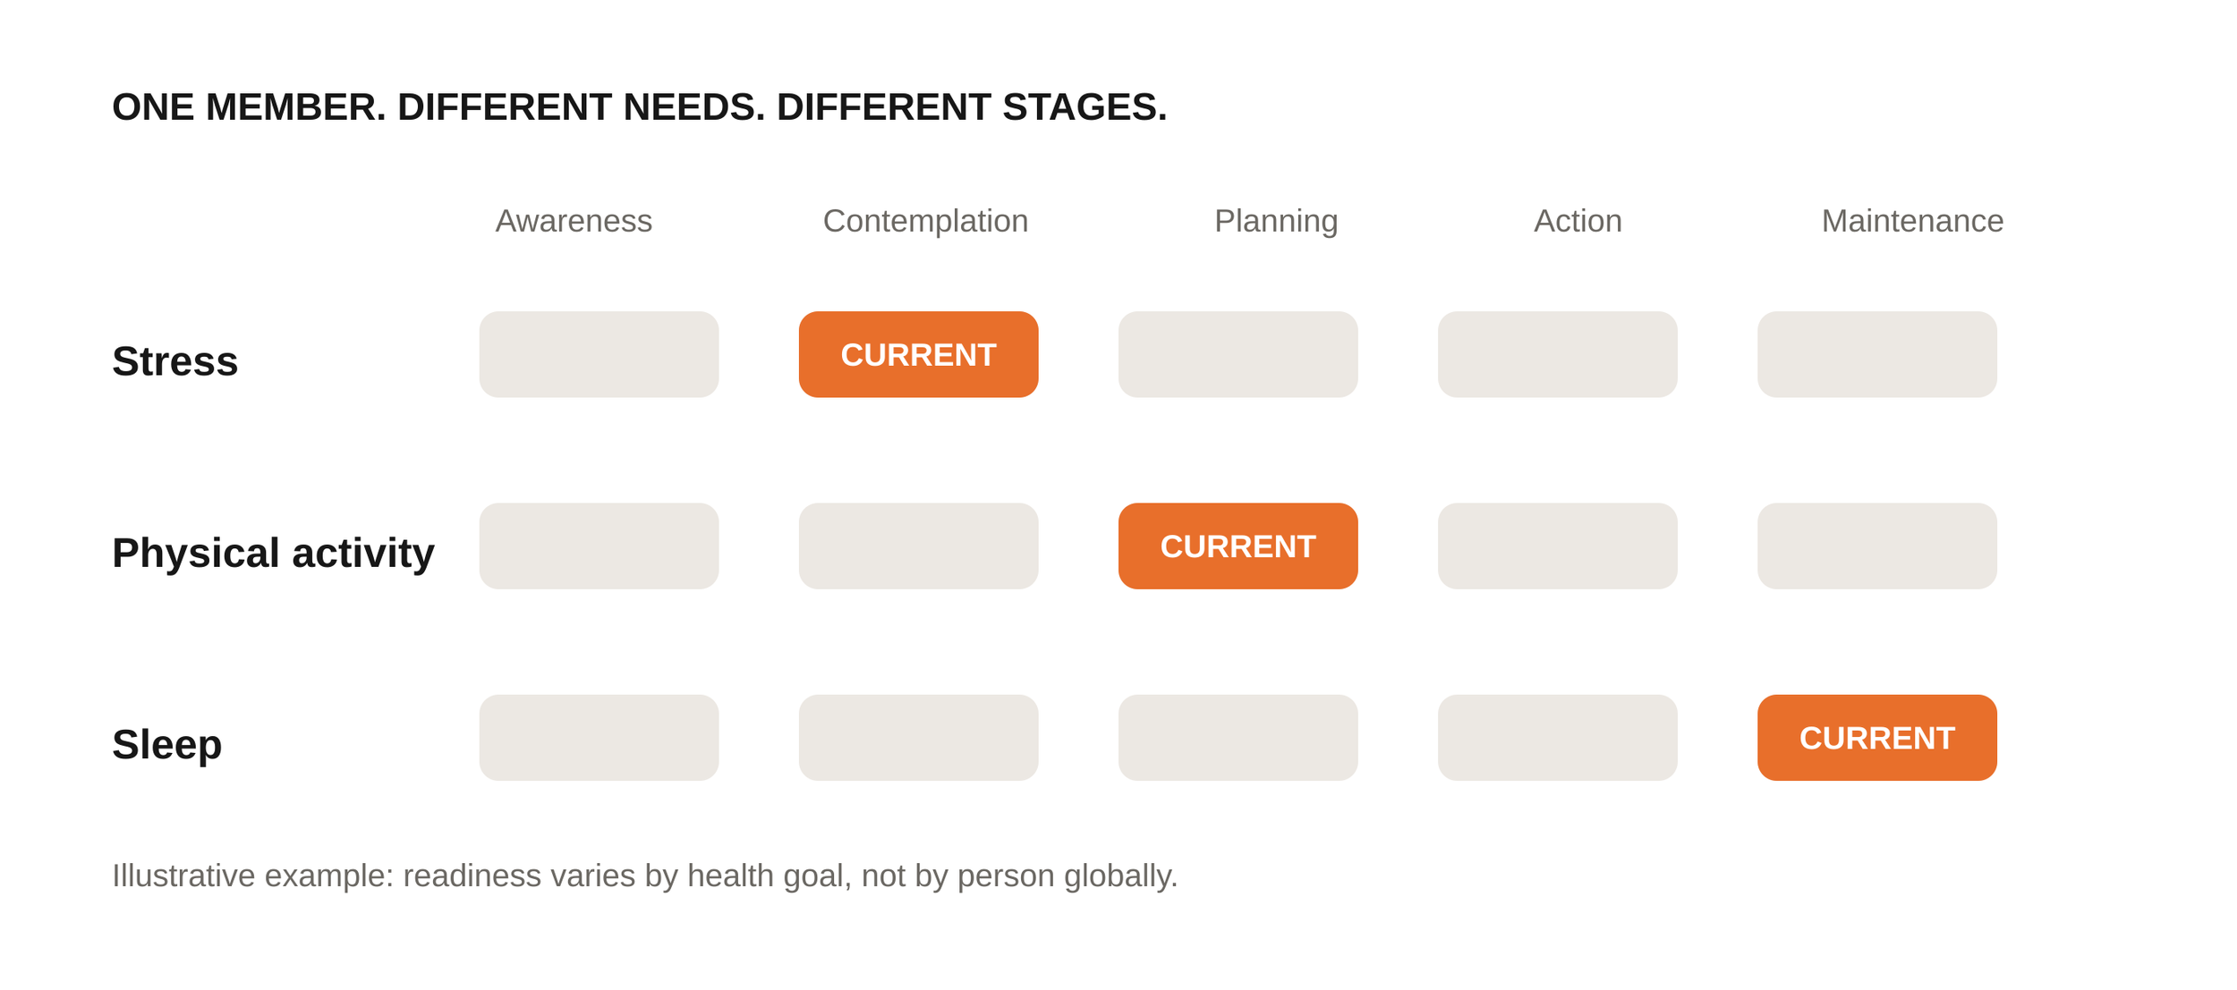Select the Planning column header
This screenshot has width=2237, height=990.
tap(1276, 221)
